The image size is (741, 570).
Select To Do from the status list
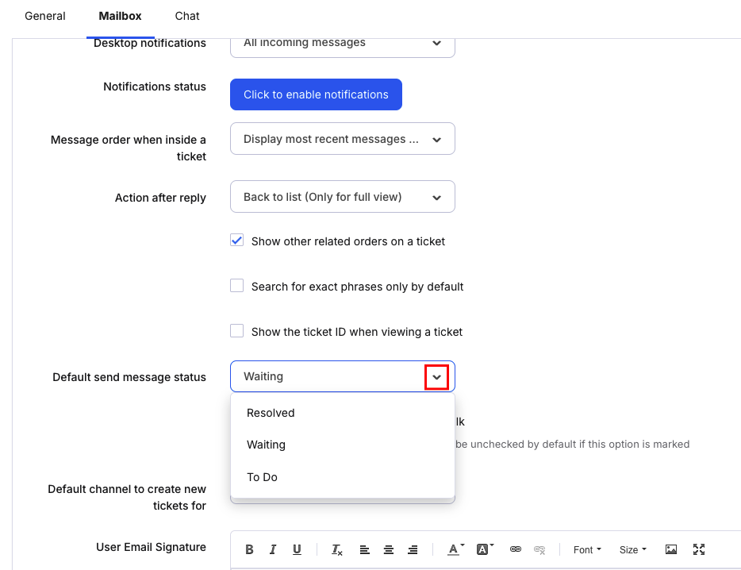(x=343, y=477)
